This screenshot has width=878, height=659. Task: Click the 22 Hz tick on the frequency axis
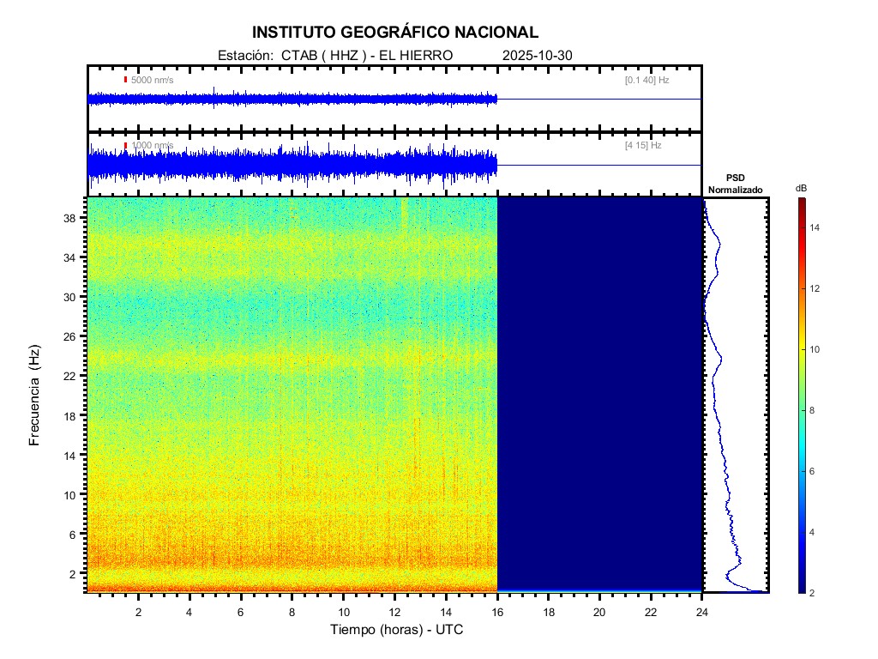coord(70,376)
